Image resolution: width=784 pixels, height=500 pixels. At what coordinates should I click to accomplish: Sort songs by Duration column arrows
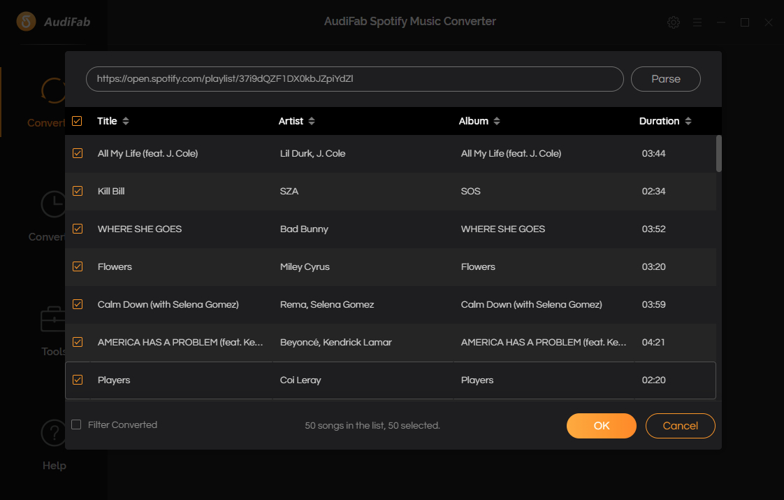coord(688,120)
